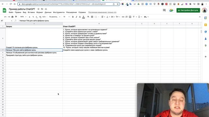Print the spreadsheet via printer icon
This screenshot has height=117, width=209.
12,17
